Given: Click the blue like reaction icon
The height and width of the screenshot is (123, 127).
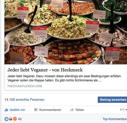Looking at the screenshot, I should [x=7, y=119].
